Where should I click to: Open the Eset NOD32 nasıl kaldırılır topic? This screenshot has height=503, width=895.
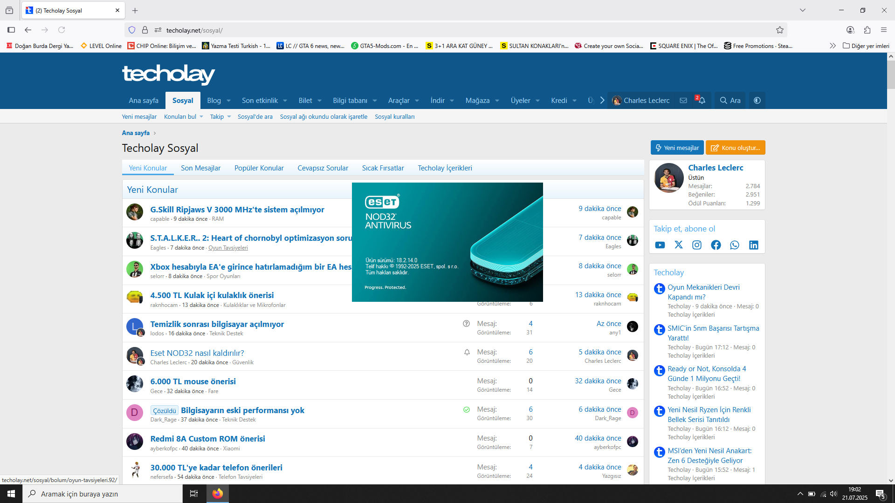click(x=197, y=353)
